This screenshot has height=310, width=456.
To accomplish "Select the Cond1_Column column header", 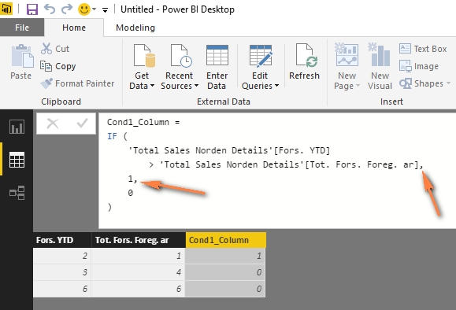I will click(x=226, y=240).
